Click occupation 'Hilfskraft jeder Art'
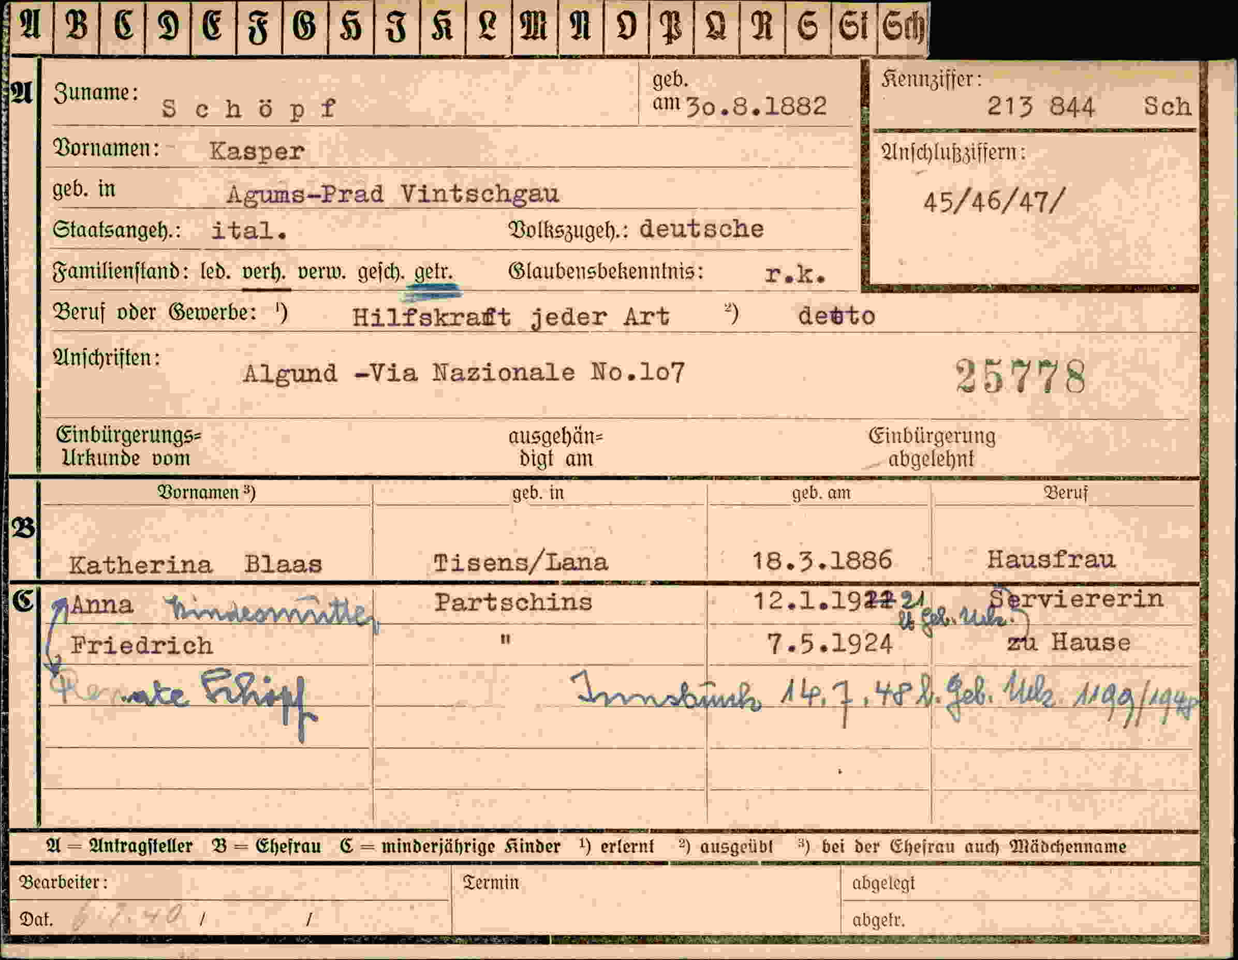This screenshot has width=1238, height=960. (511, 317)
